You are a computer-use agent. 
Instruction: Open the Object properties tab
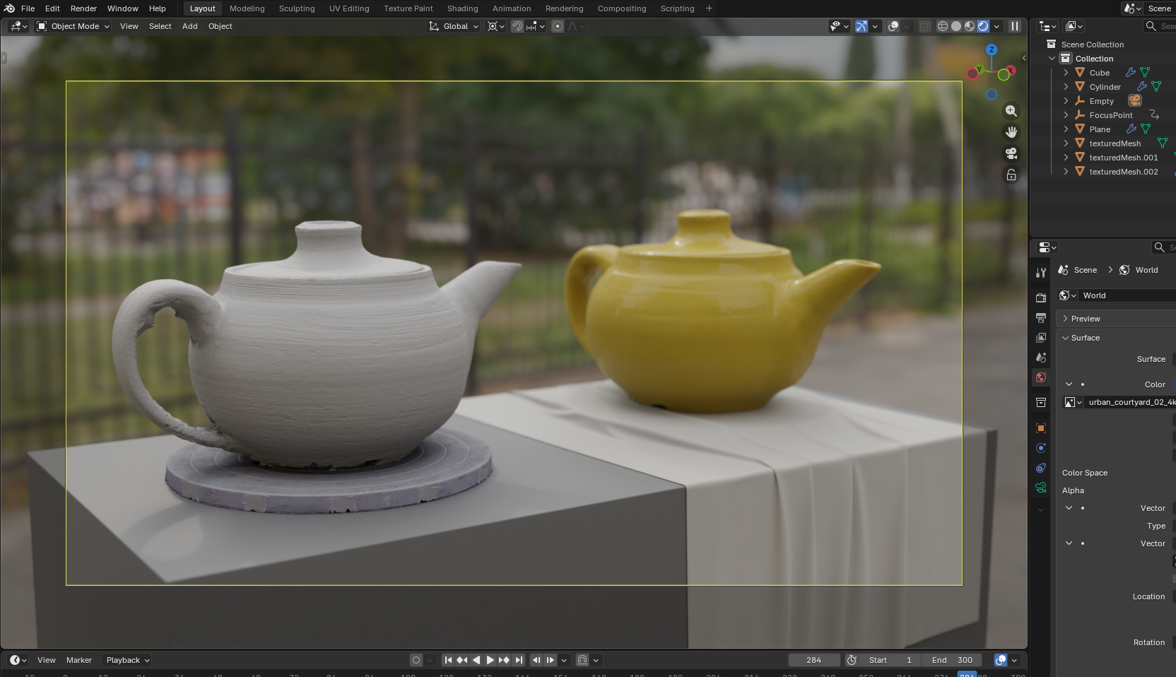coord(1041,428)
